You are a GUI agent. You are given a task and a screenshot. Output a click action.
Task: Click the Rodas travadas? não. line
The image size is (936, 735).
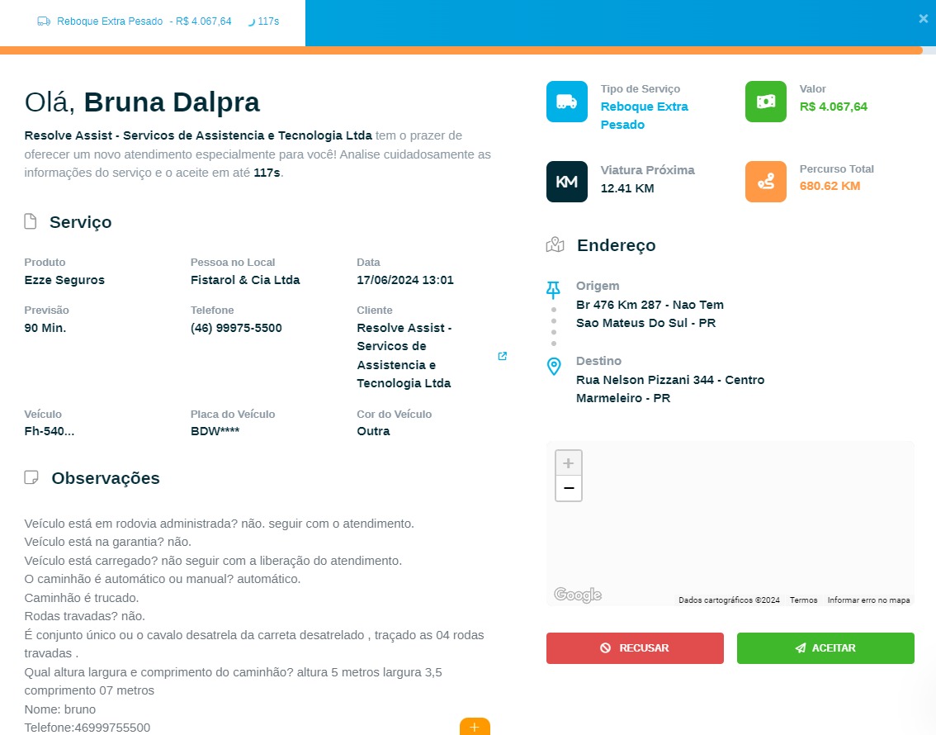(84, 616)
